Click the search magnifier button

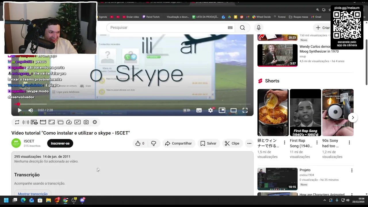click(x=242, y=28)
